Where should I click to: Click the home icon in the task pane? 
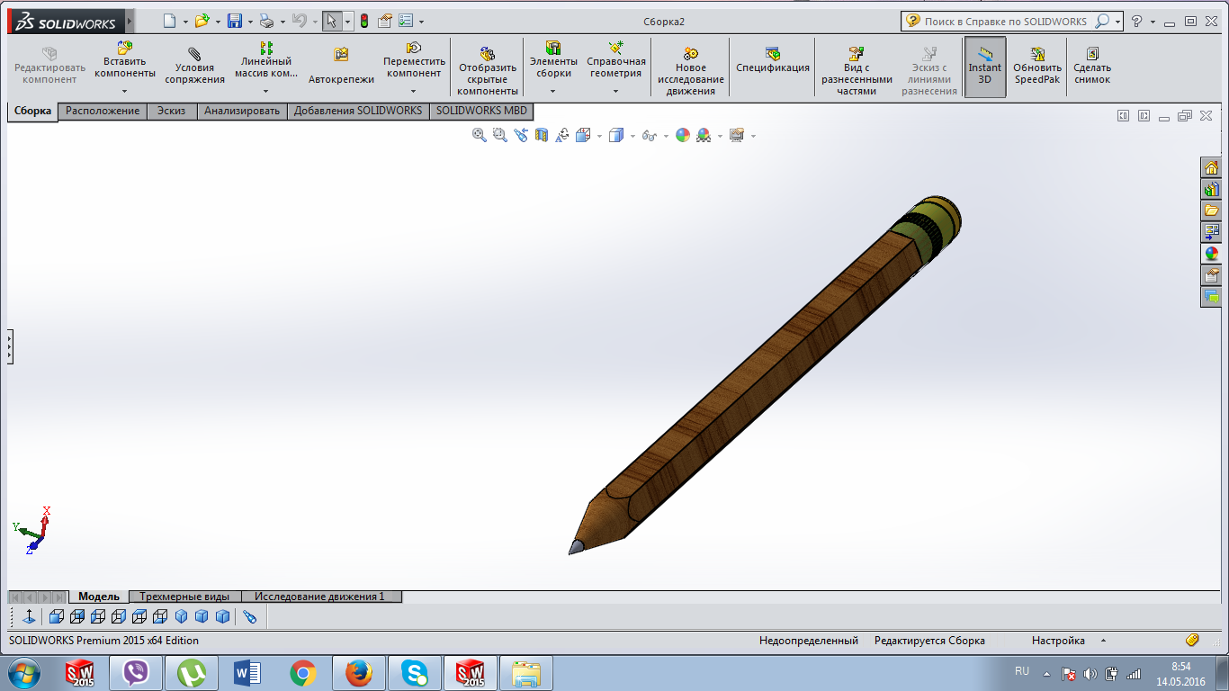(x=1212, y=167)
